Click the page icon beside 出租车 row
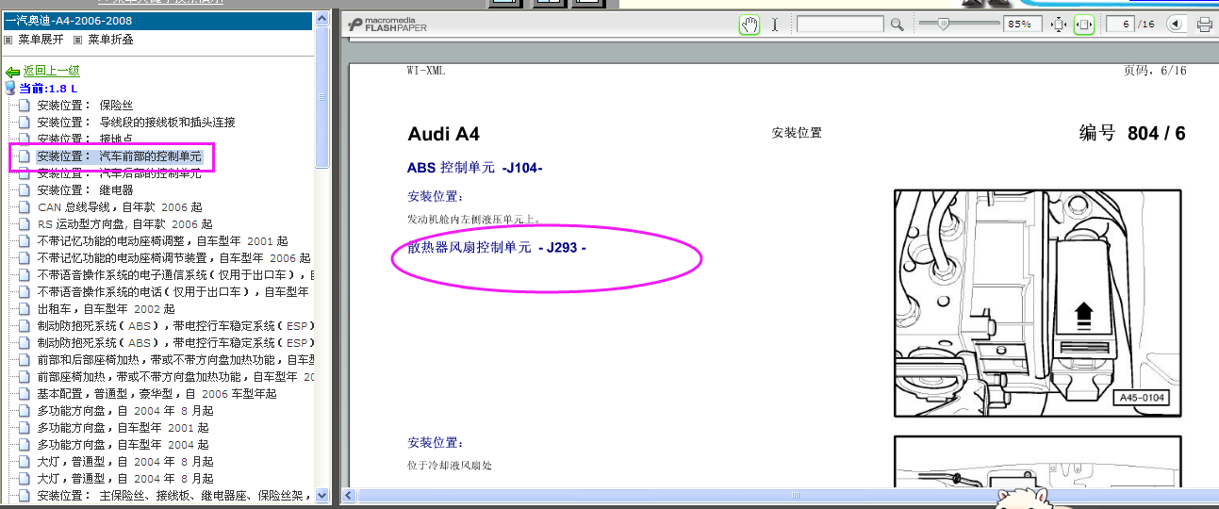Image resolution: width=1219 pixels, height=509 pixels. pos(25,308)
